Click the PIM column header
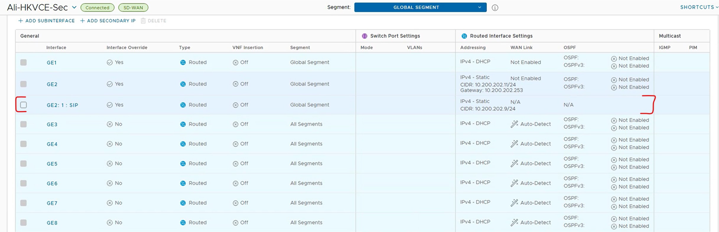This screenshot has width=719, height=232. tap(693, 48)
